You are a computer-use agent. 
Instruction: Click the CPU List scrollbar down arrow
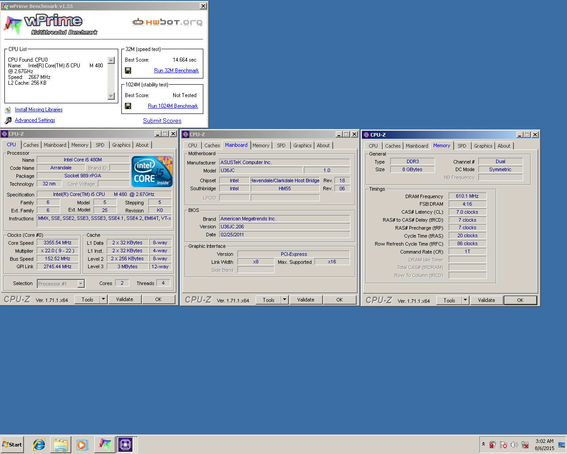click(x=111, y=96)
